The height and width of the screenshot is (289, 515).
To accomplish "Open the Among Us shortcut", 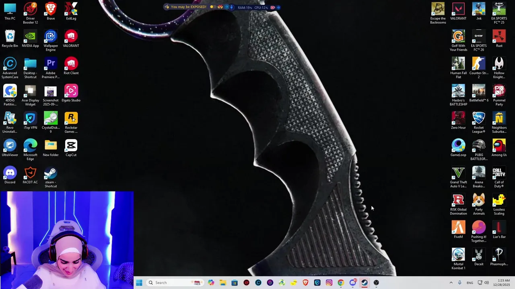I will 499,148.
